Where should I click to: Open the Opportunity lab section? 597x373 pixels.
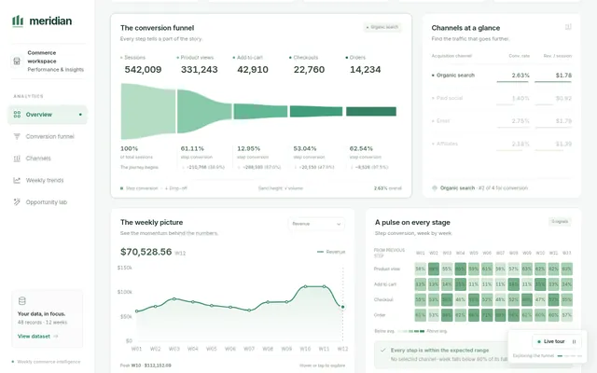click(x=48, y=202)
